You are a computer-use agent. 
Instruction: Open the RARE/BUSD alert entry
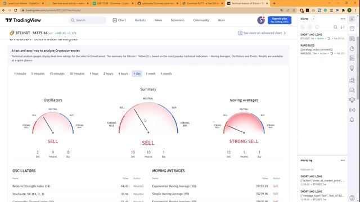click(x=322, y=49)
